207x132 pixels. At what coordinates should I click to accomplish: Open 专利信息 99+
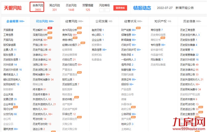point(158,45)
